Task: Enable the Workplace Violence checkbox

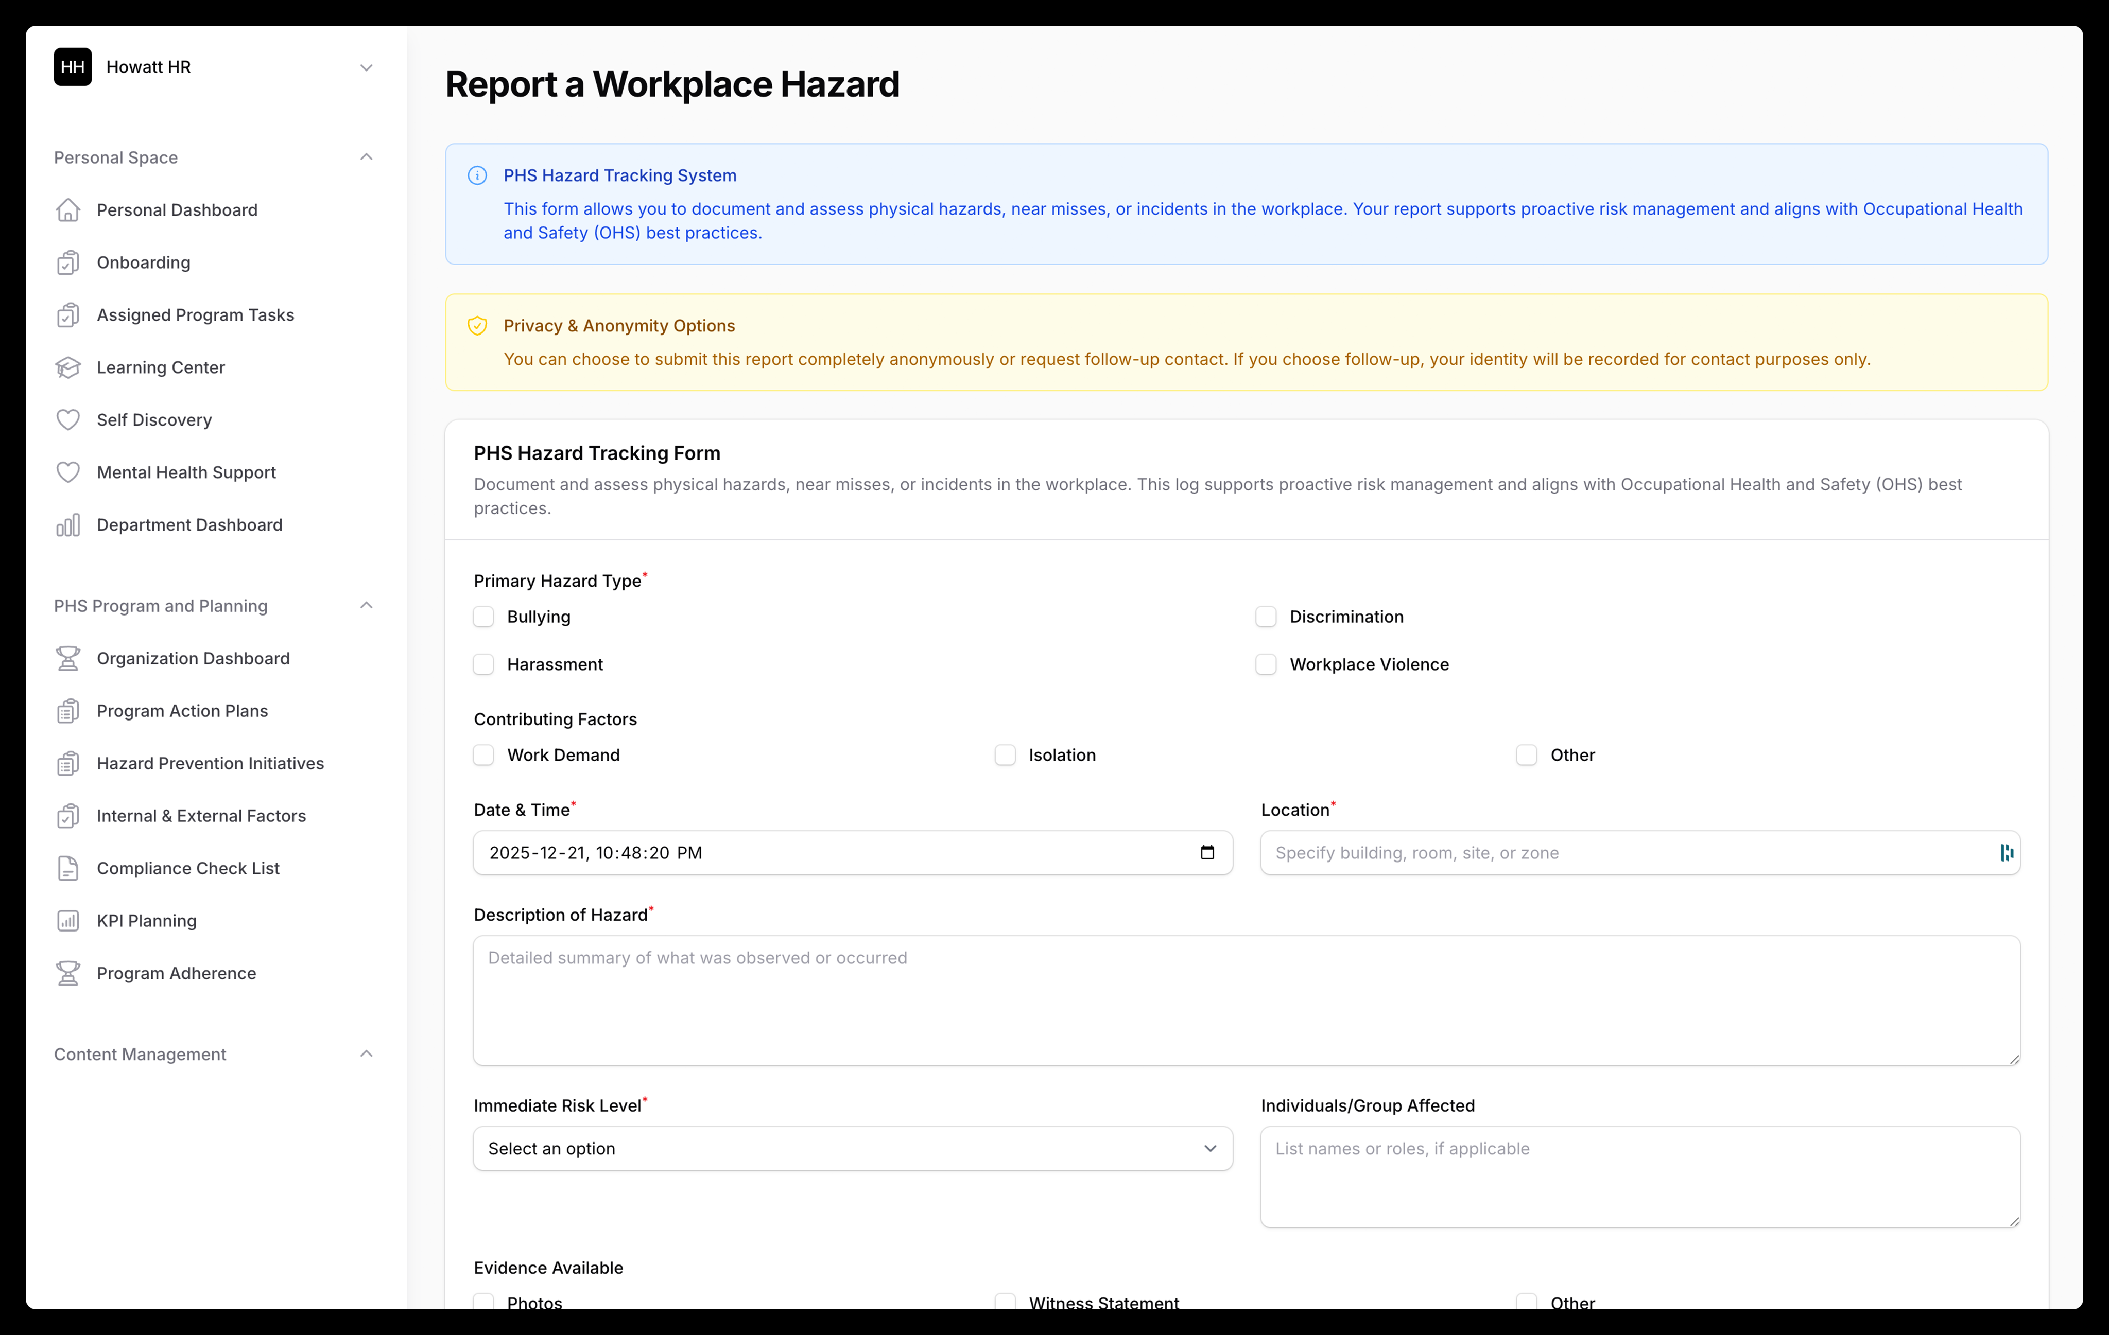Action: (x=1266, y=664)
